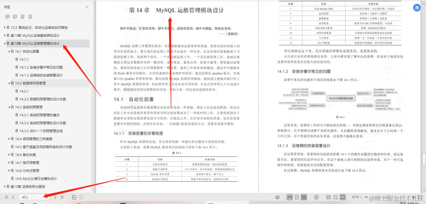Fit the whole page in window
Image resolution: width=426 pixels, height=204 pixels.
click(x=335, y=197)
